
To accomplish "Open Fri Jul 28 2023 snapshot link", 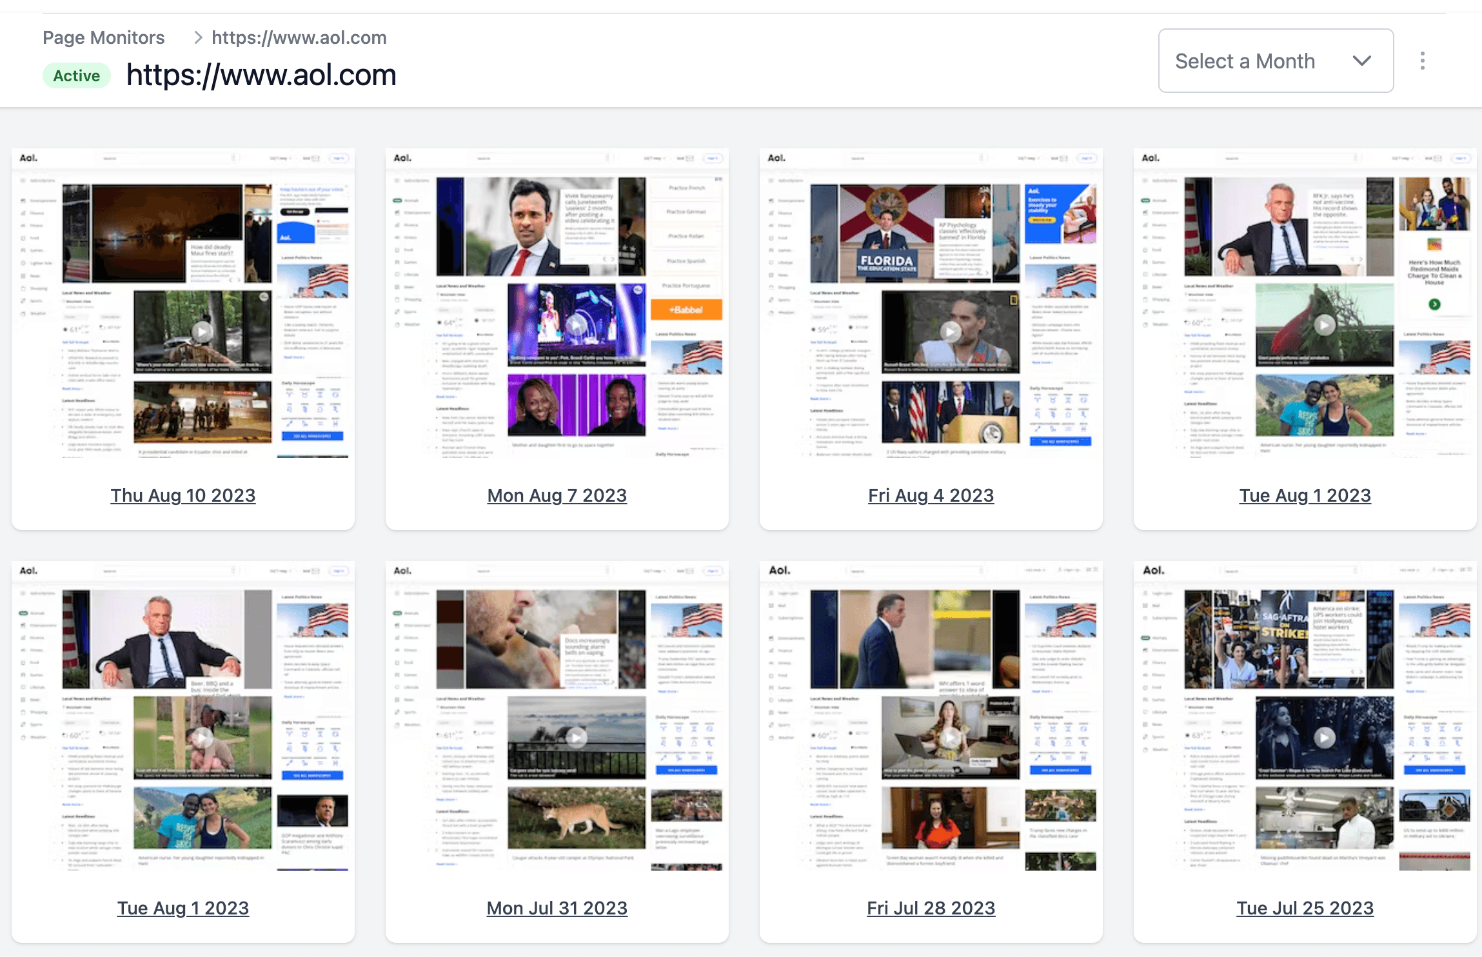I will tap(931, 908).
